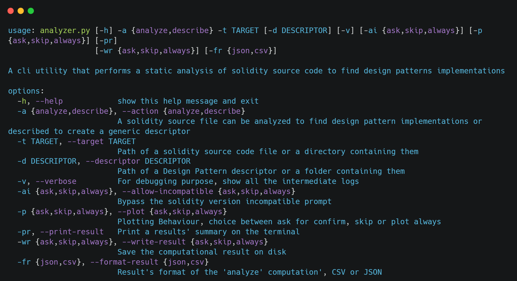The height and width of the screenshot is (281, 517).
Task: Click the green maximize window dot
Action: (31, 11)
